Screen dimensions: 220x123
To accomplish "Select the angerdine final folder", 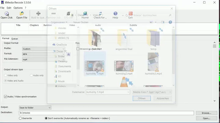I will click(124, 40).
